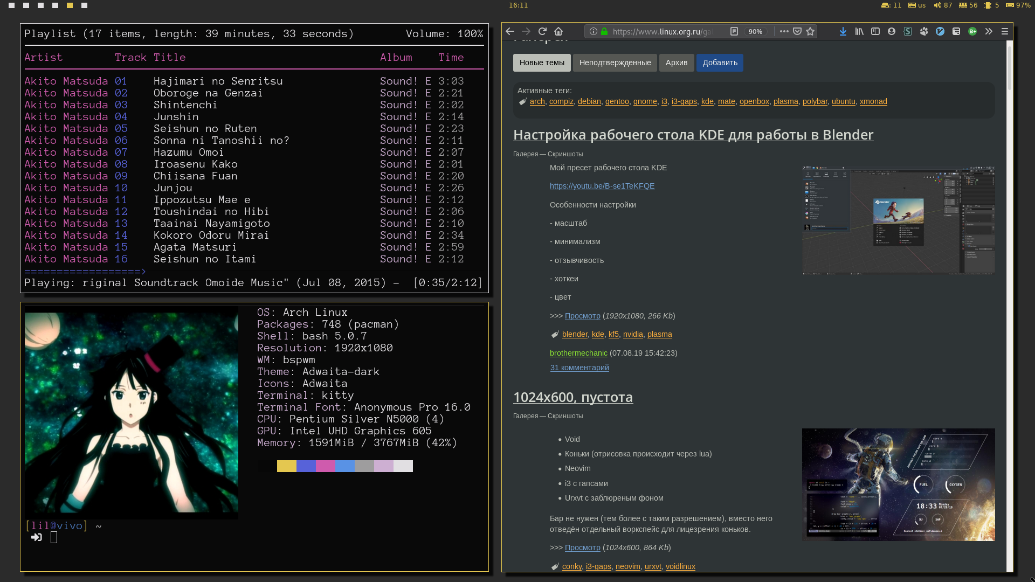Click the pink color block in terminal
Screen dimensions: 1035x582
[325, 466]
